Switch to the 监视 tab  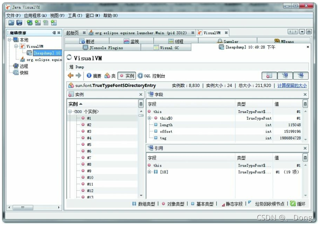click(x=132, y=41)
